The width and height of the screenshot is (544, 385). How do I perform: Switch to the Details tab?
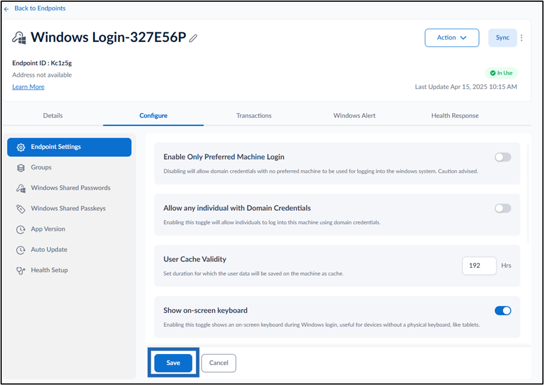53,115
